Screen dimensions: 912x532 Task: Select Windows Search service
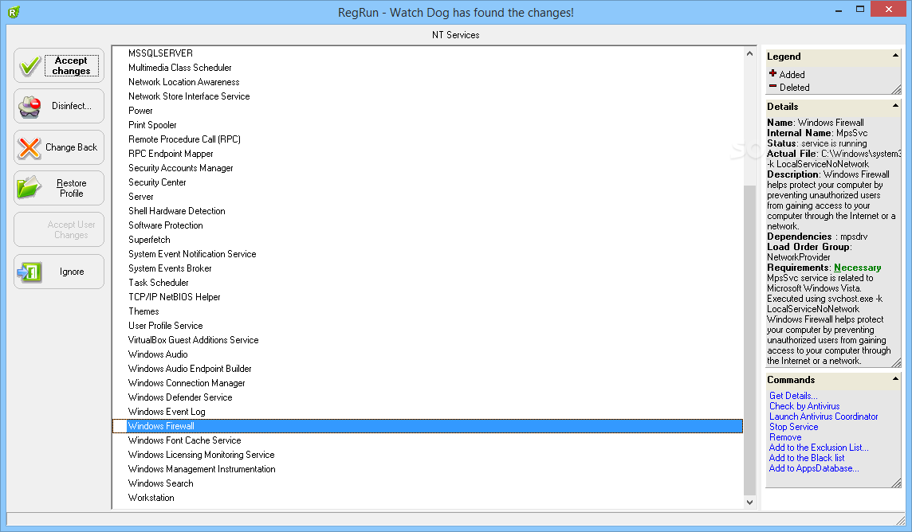click(160, 483)
